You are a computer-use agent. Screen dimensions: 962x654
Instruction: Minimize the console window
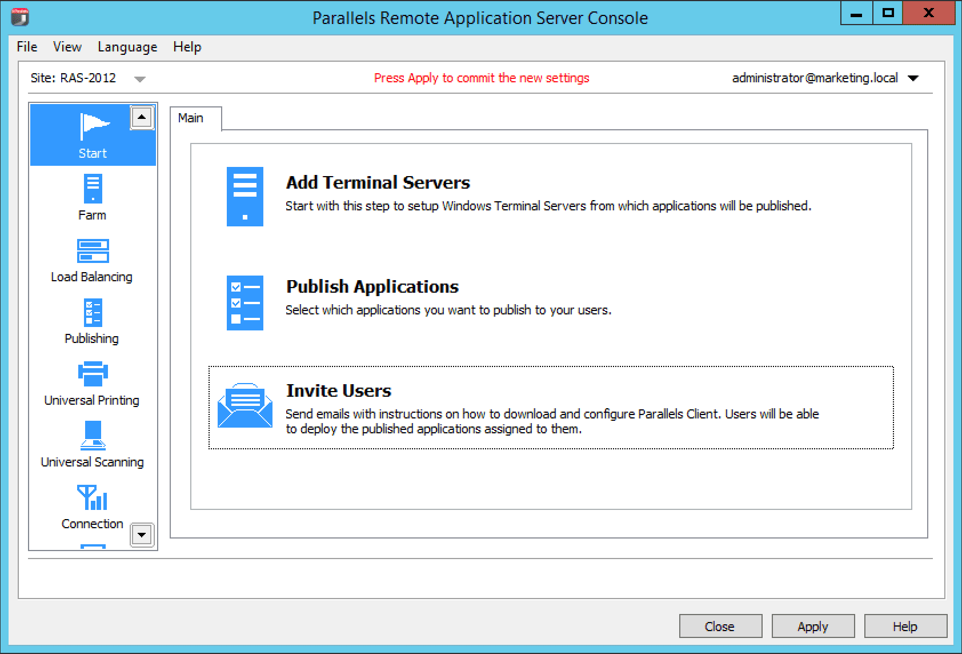pos(856,13)
